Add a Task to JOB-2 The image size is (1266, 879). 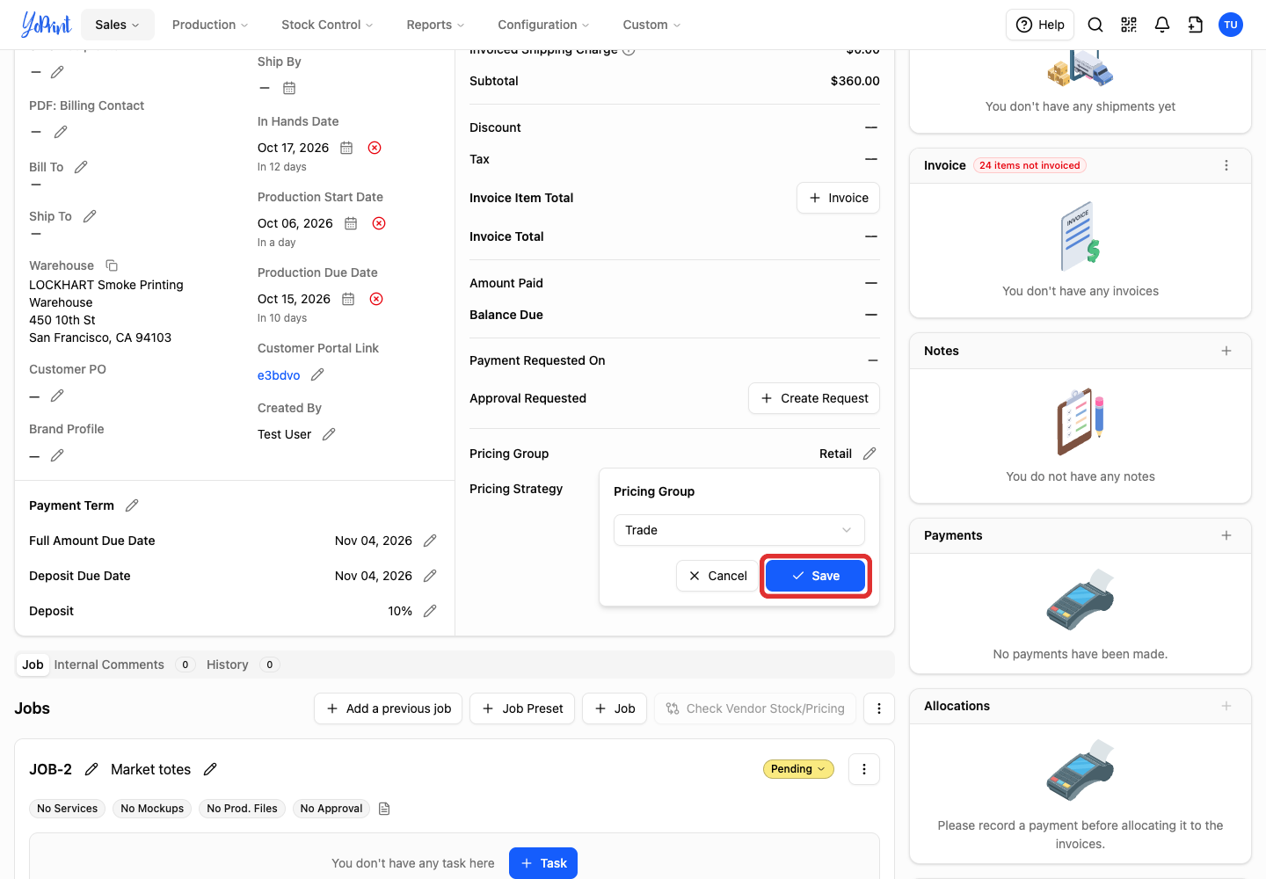click(x=543, y=863)
